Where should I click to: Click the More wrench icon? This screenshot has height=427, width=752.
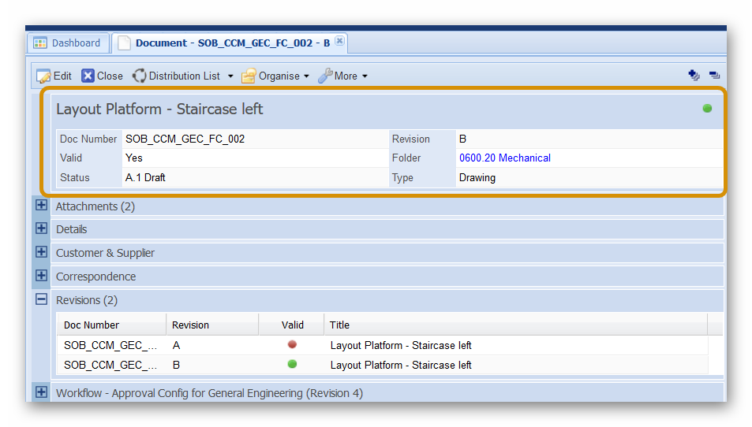[x=325, y=76]
